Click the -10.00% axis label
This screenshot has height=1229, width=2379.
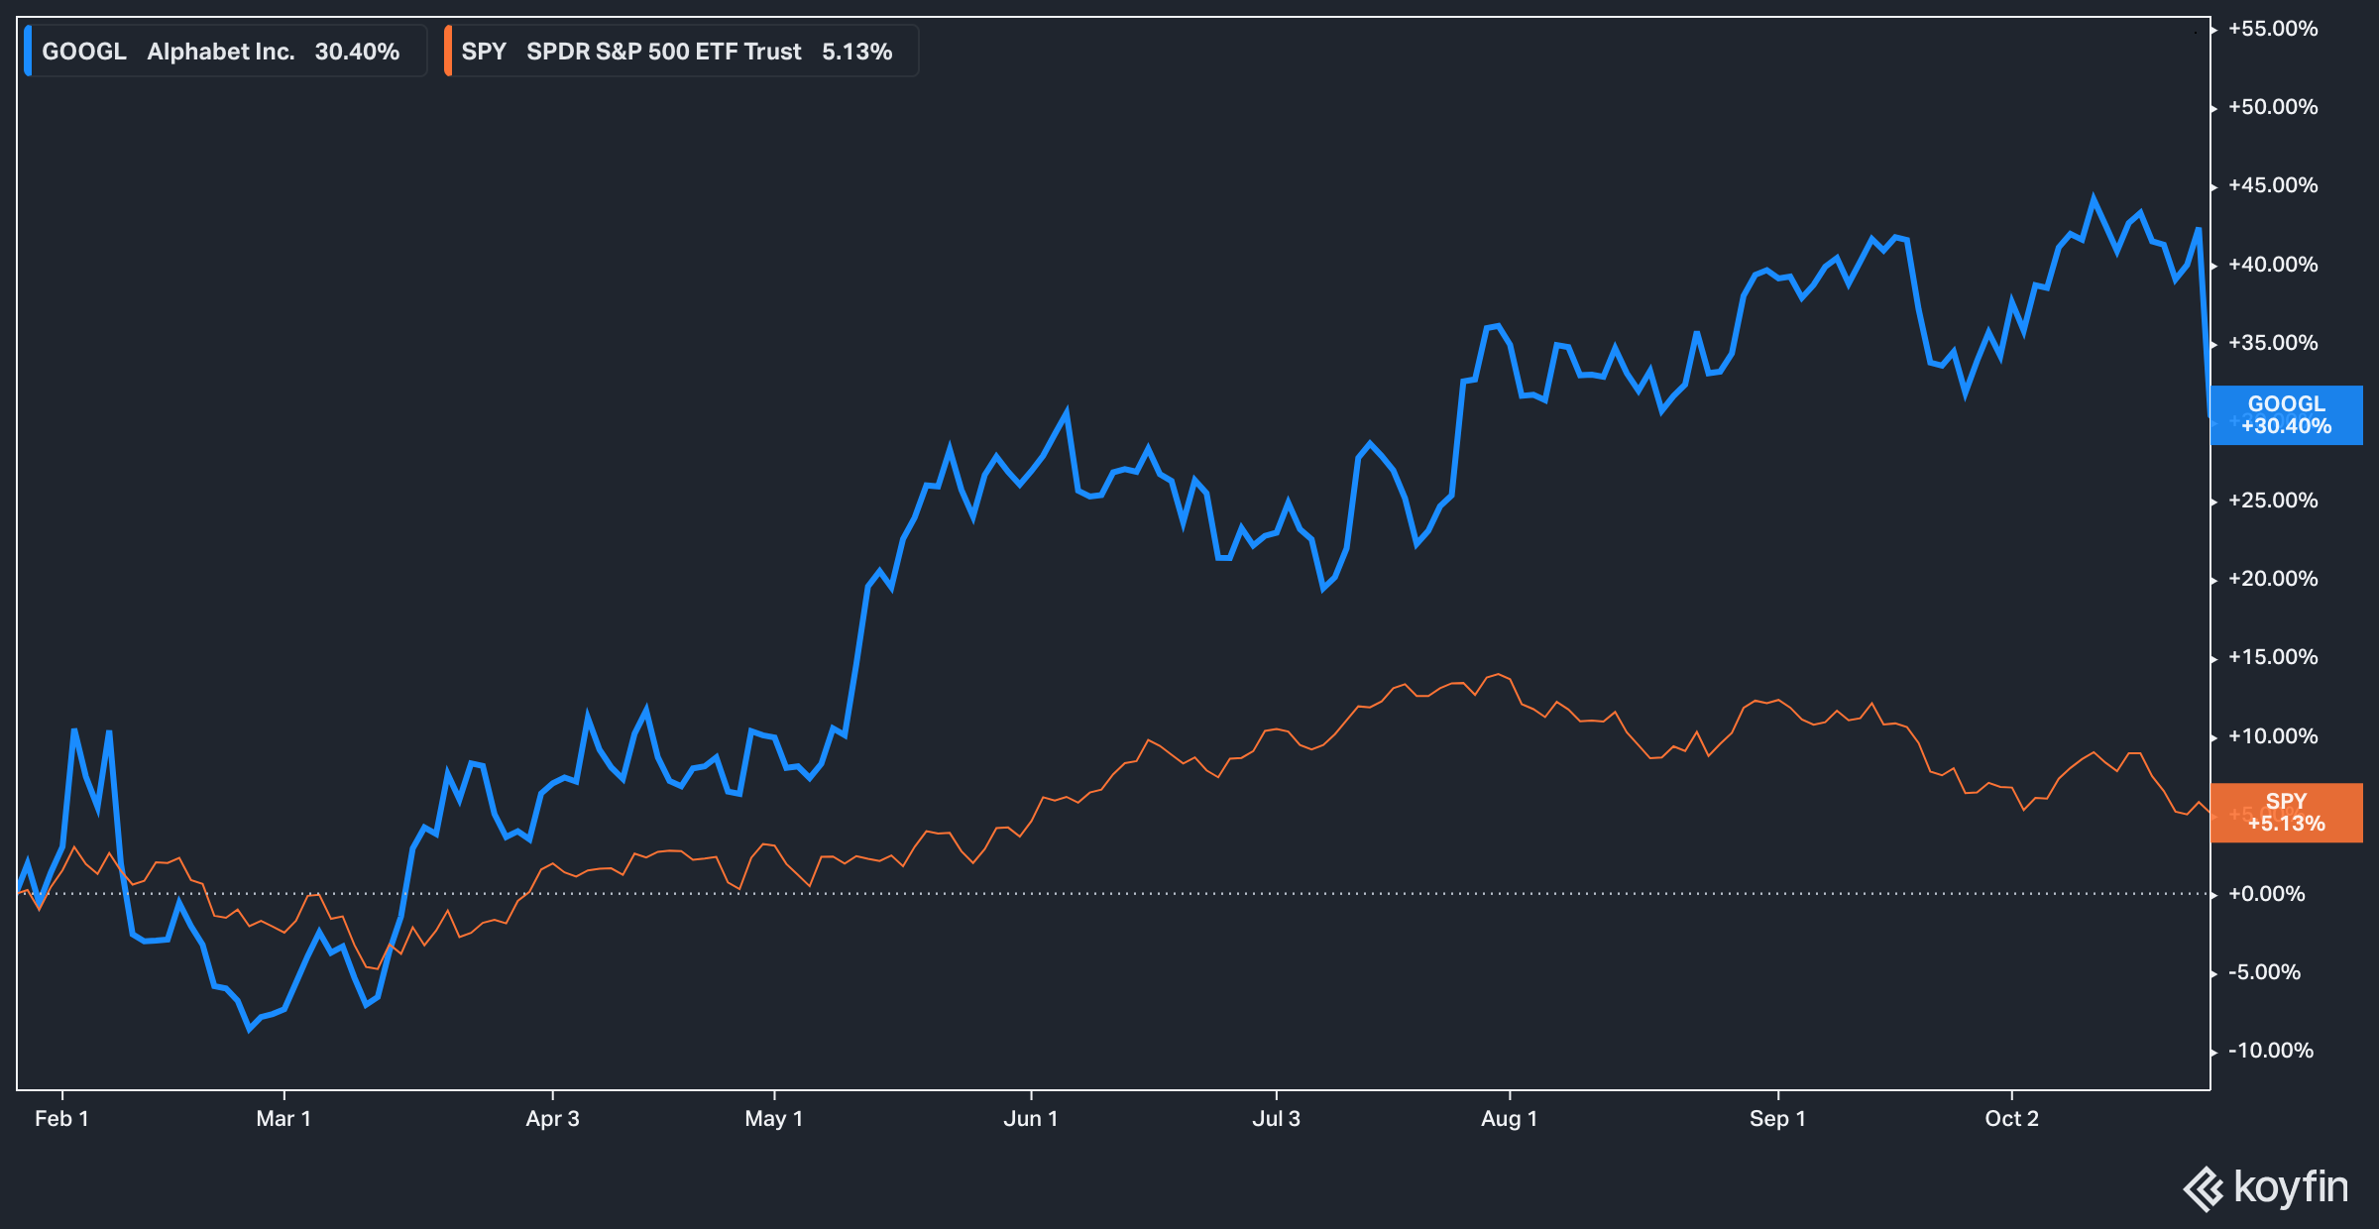(2270, 1051)
